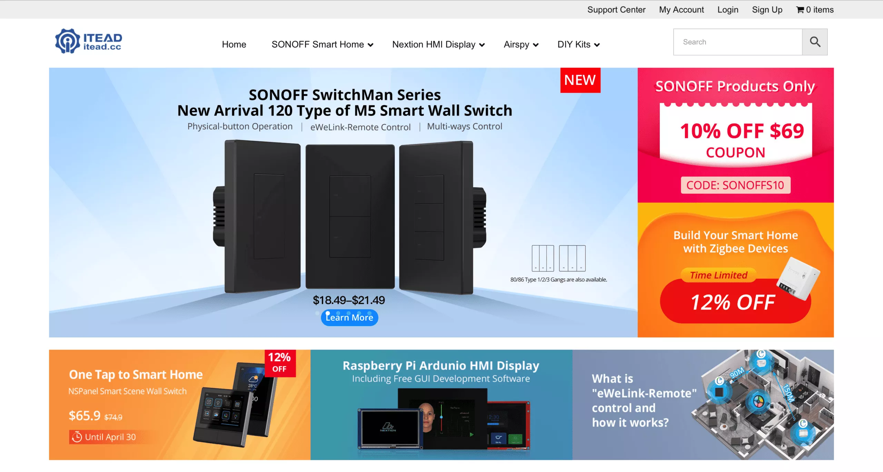Click into the Search input field
Image resolution: width=883 pixels, height=472 pixels.
tap(738, 42)
